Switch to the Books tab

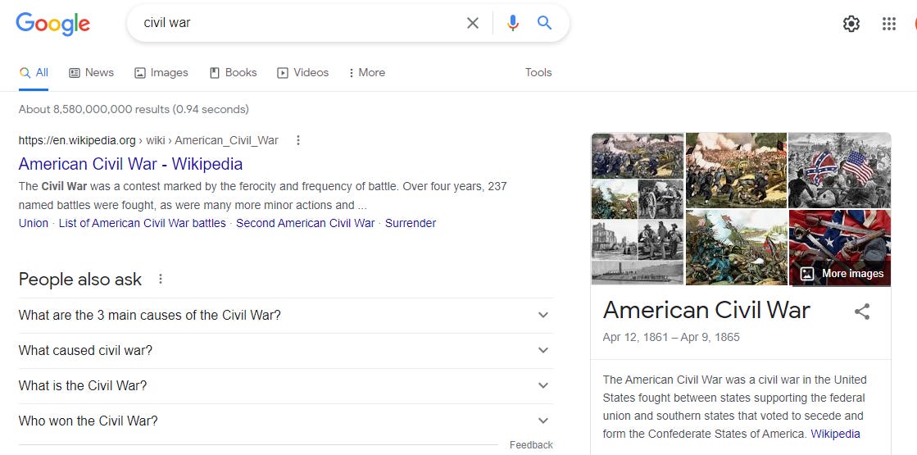click(x=234, y=72)
